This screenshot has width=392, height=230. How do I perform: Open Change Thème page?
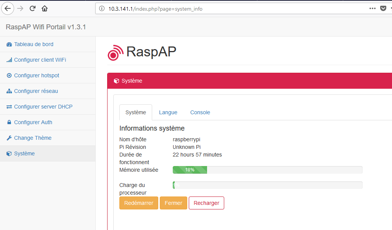(33, 138)
